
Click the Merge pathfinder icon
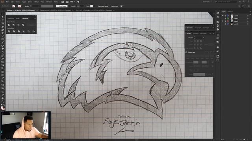[x=19, y=31]
